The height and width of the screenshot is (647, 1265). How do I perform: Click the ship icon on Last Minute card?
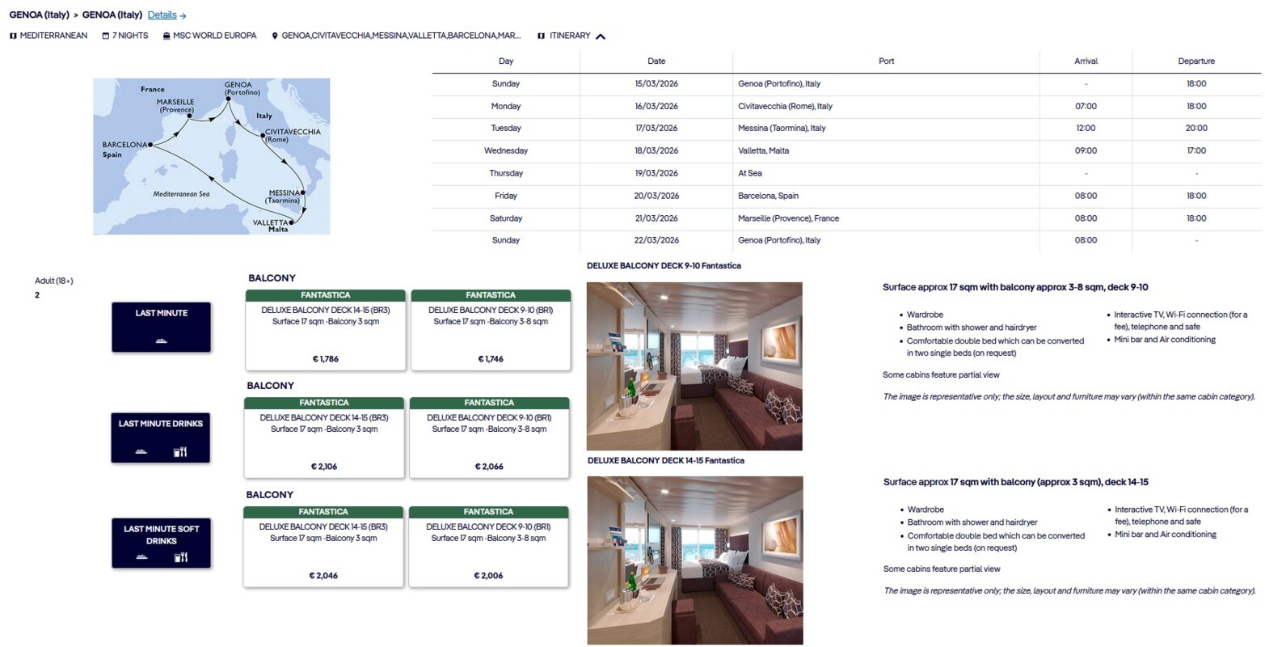pos(161,340)
